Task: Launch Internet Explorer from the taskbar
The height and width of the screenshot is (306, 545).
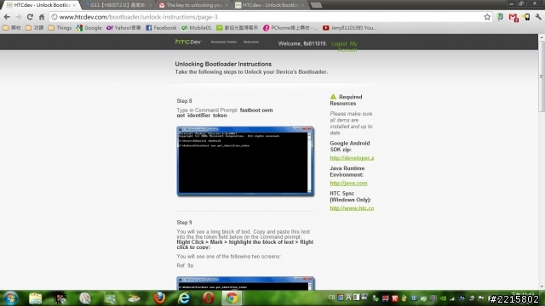Action: (x=184, y=298)
